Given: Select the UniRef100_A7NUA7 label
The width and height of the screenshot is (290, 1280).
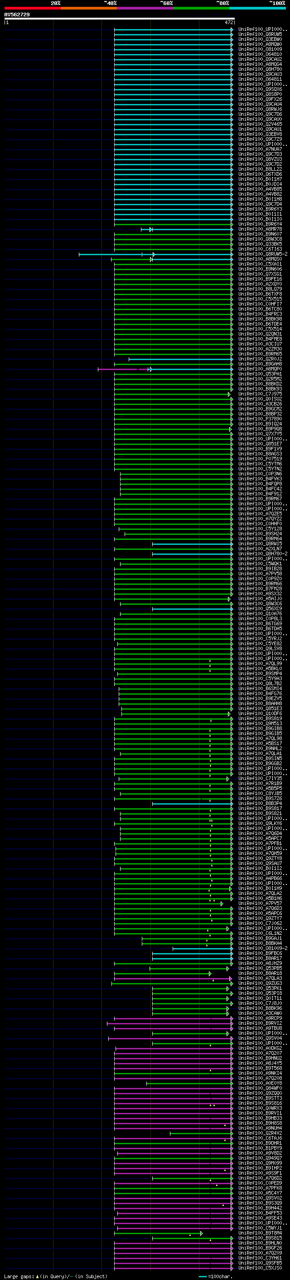Looking at the screenshot, I should pyautogui.click(x=260, y=149).
